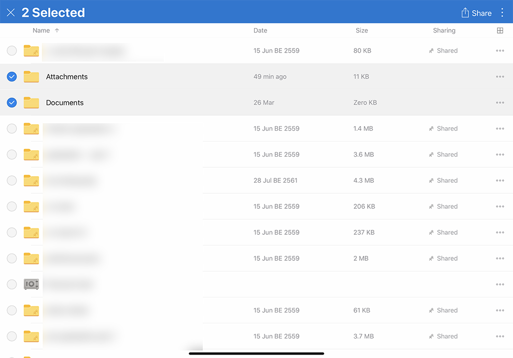Click the Shared label on the first row
The image size is (513, 358).
click(x=447, y=51)
